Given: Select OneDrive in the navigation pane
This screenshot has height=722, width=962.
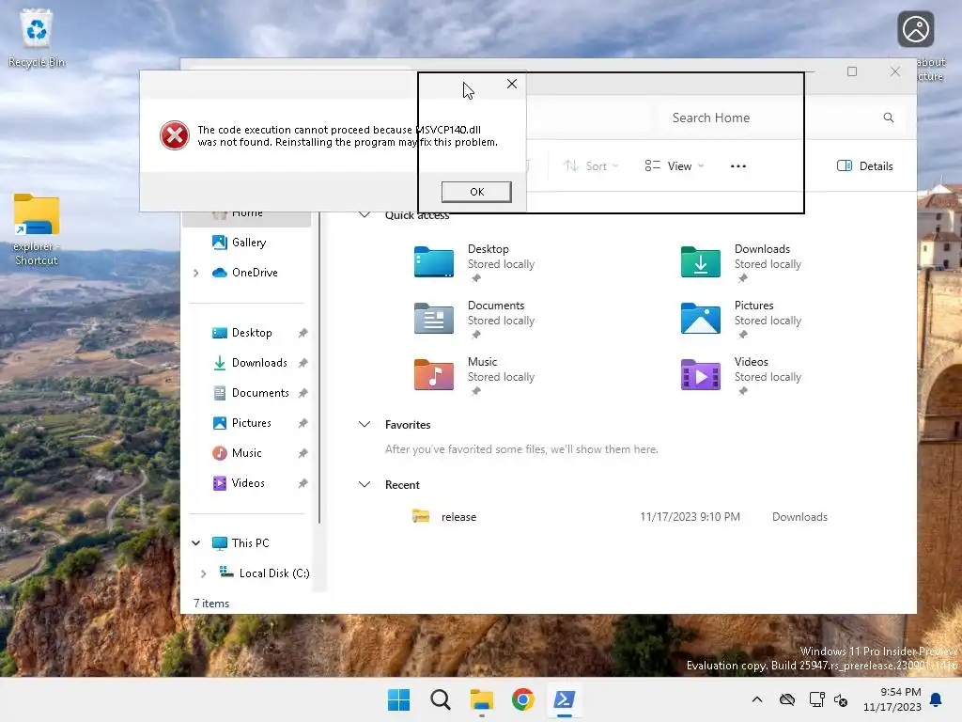Looking at the screenshot, I should pyautogui.click(x=255, y=273).
